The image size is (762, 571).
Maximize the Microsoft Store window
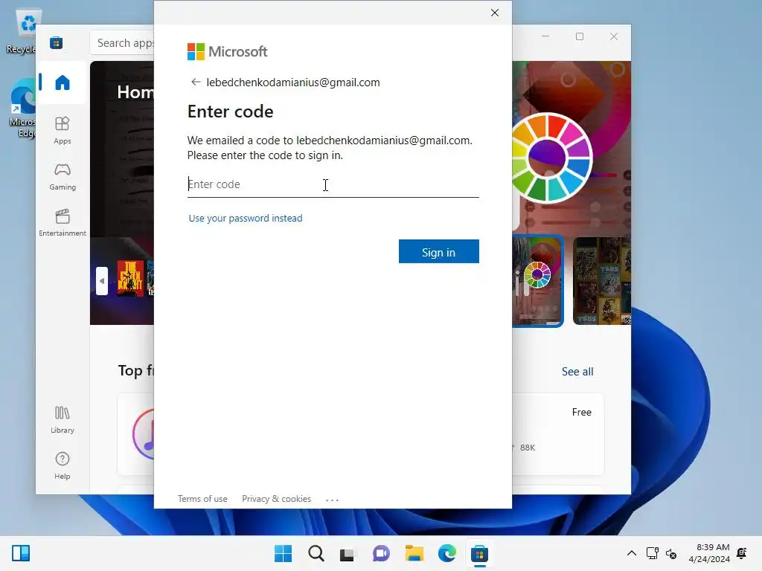(580, 36)
